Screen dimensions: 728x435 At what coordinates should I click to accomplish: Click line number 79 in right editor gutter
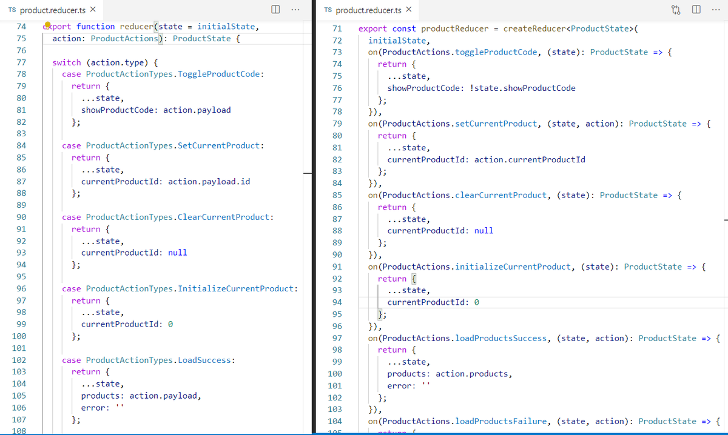[337, 124]
